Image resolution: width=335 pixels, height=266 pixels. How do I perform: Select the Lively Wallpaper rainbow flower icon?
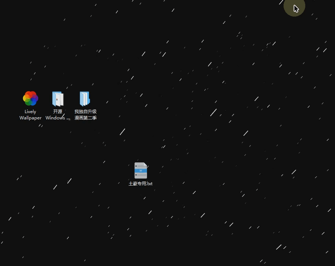click(30, 98)
